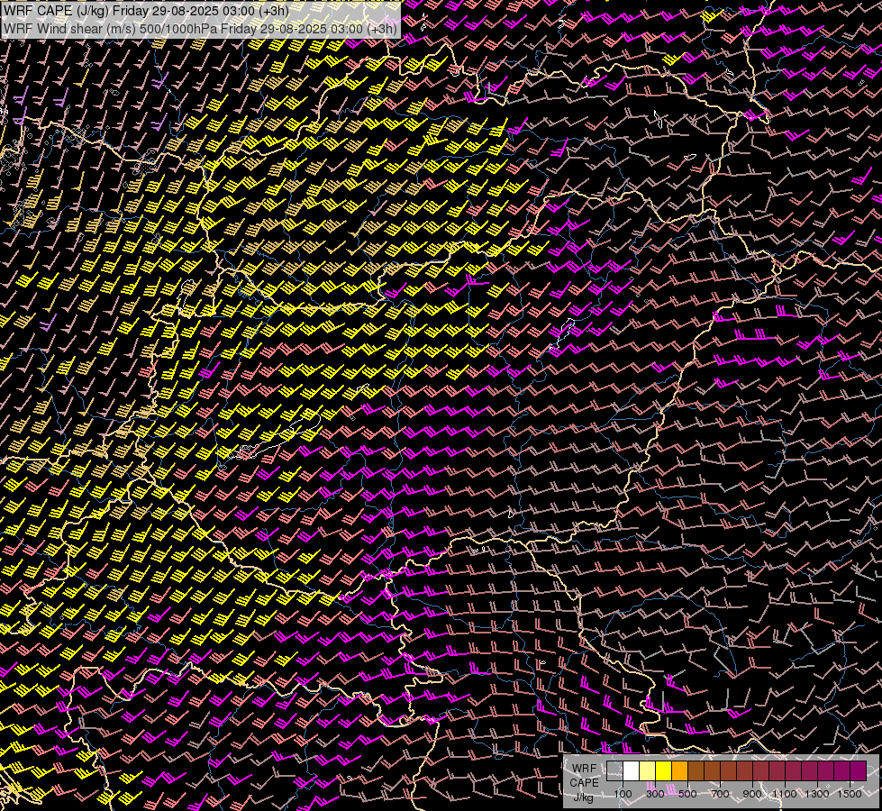Select the last purple swatch at 1500
Viewport: 882px width, 811px height.
(859, 771)
